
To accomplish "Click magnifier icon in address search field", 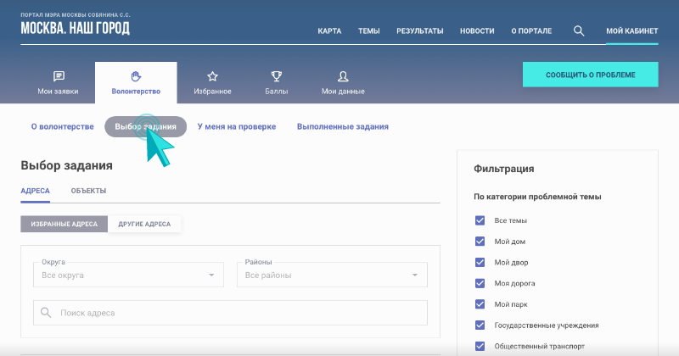I will point(46,313).
